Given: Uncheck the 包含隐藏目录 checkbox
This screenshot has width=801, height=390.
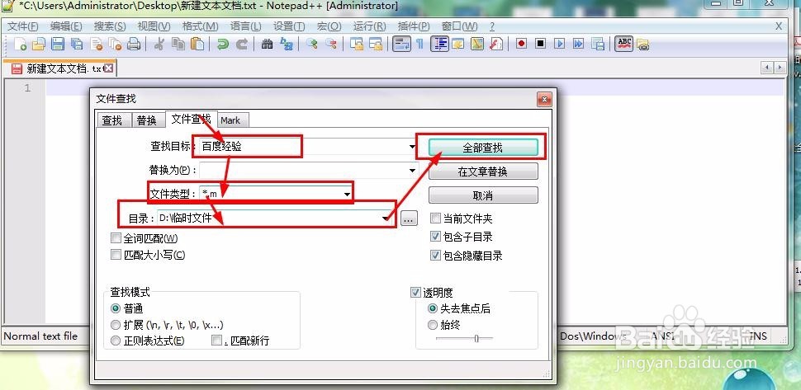Looking at the screenshot, I should coord(435,256).
